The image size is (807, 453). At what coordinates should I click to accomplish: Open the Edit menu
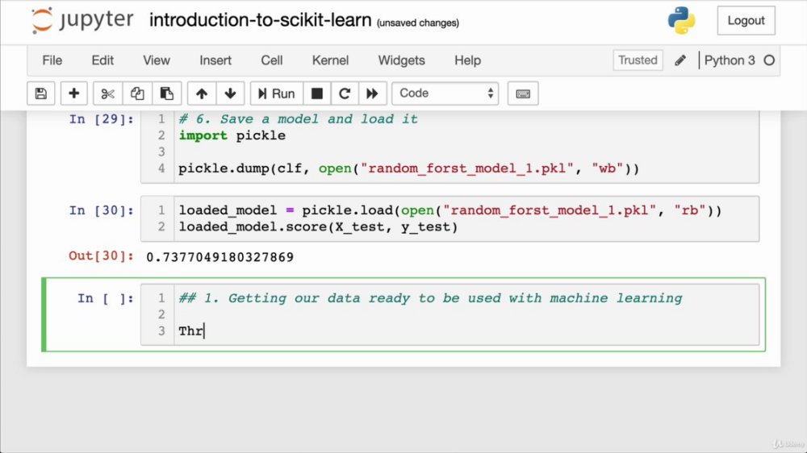click(x=102, y=60)
